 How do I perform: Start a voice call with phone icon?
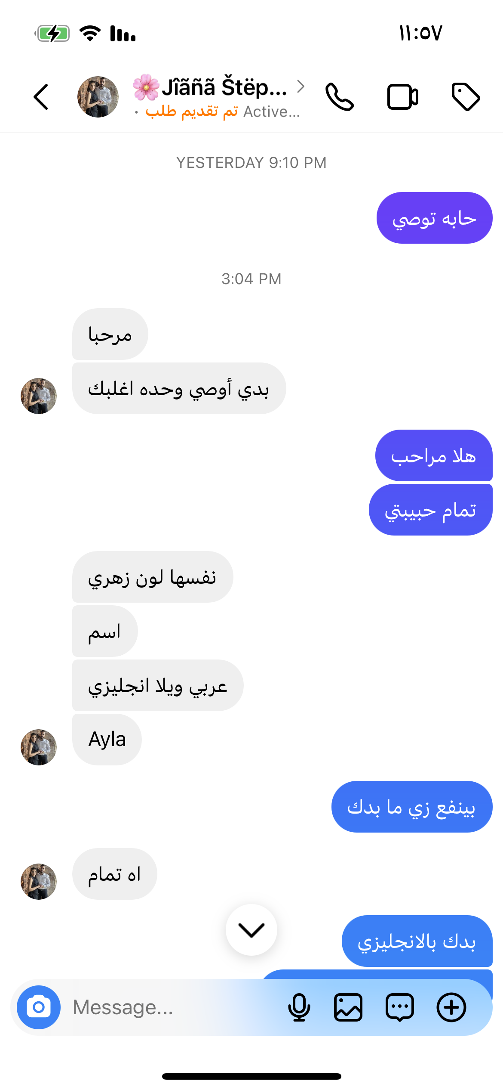pos(340,97)
